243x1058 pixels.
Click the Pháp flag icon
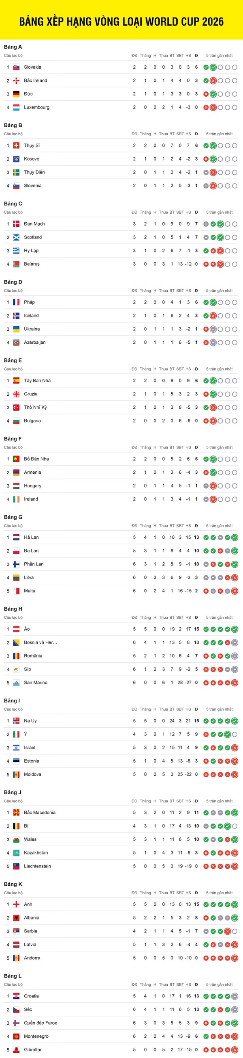click(x=16, y=303)
